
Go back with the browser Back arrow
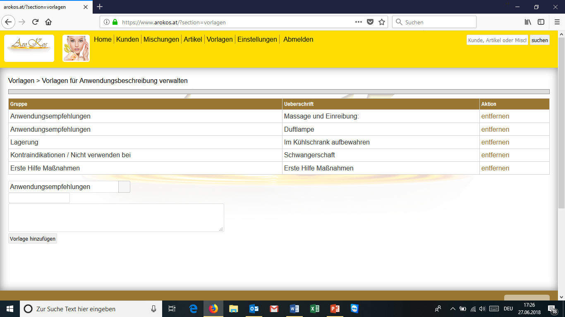(9, 22)
